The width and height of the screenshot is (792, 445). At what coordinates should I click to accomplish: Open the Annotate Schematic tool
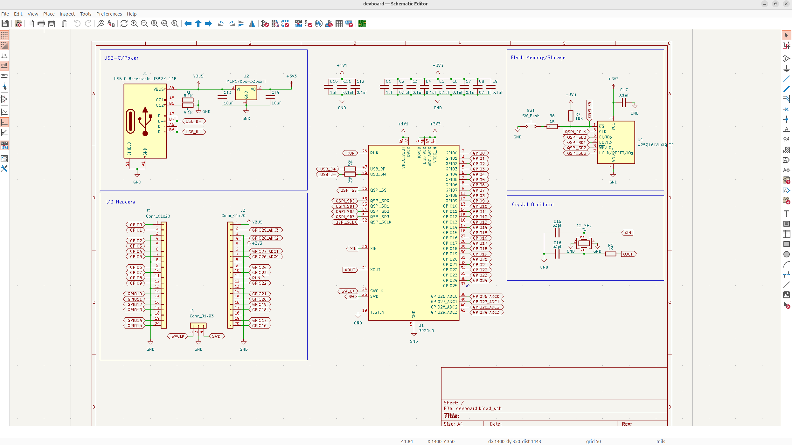[x=298, y=23]
